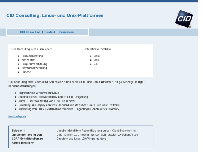Select the 'Konzeption' list item
Image resolution: width=203 pixels, height=152 pixels.
tap(28, 60)
